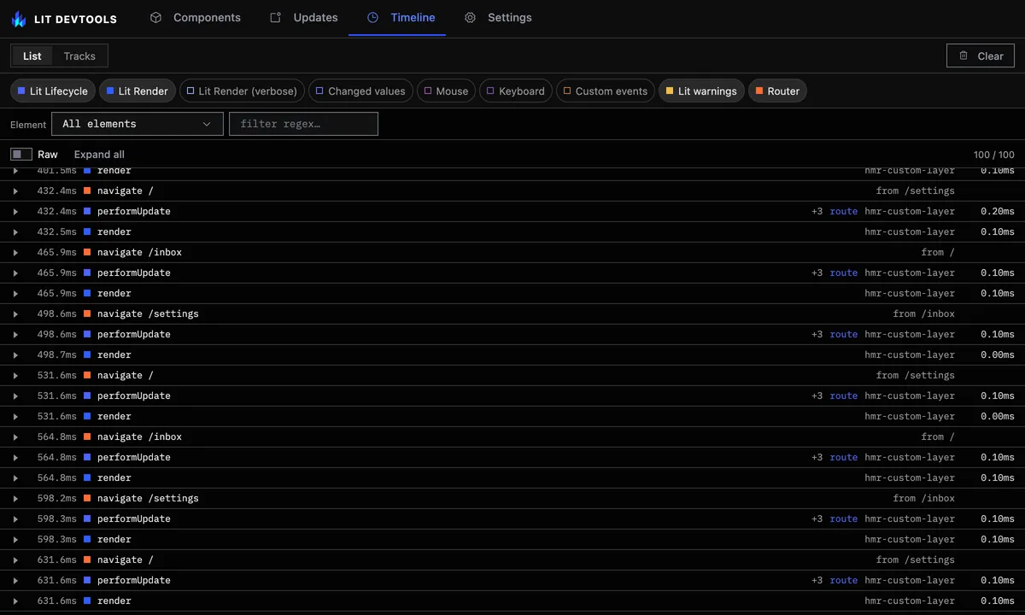Image resolution: width=1025 pixels, height=615 pixels.
Task: Expand the 465.9ms navigate /inbox row
Action: point(15,253)
